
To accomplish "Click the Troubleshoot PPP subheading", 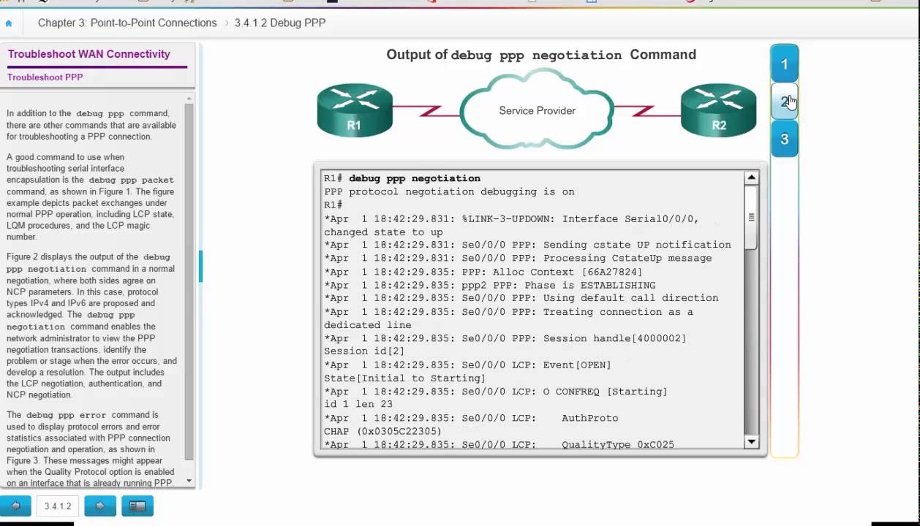I will tap(45, 77).
